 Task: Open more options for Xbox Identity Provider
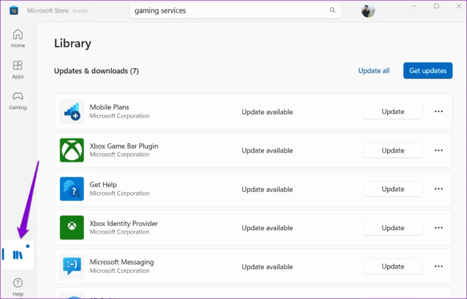coord(438,228)
